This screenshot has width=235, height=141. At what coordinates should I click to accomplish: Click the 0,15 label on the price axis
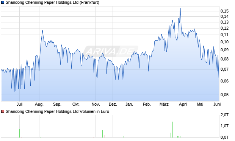[x=224, y=11]
